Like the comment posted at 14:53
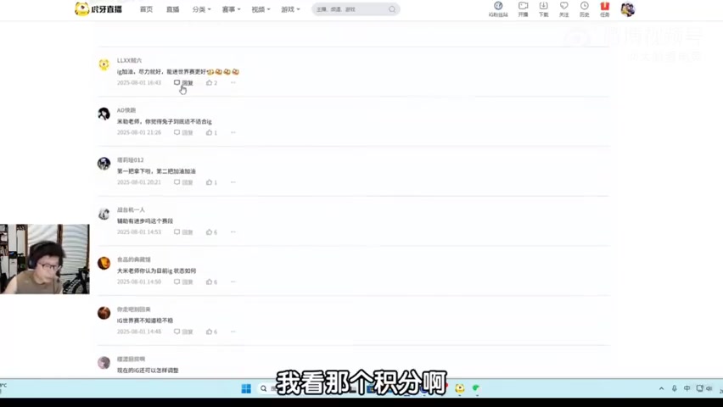This screenshot has width=723, height=407. (x=211, y=232)
